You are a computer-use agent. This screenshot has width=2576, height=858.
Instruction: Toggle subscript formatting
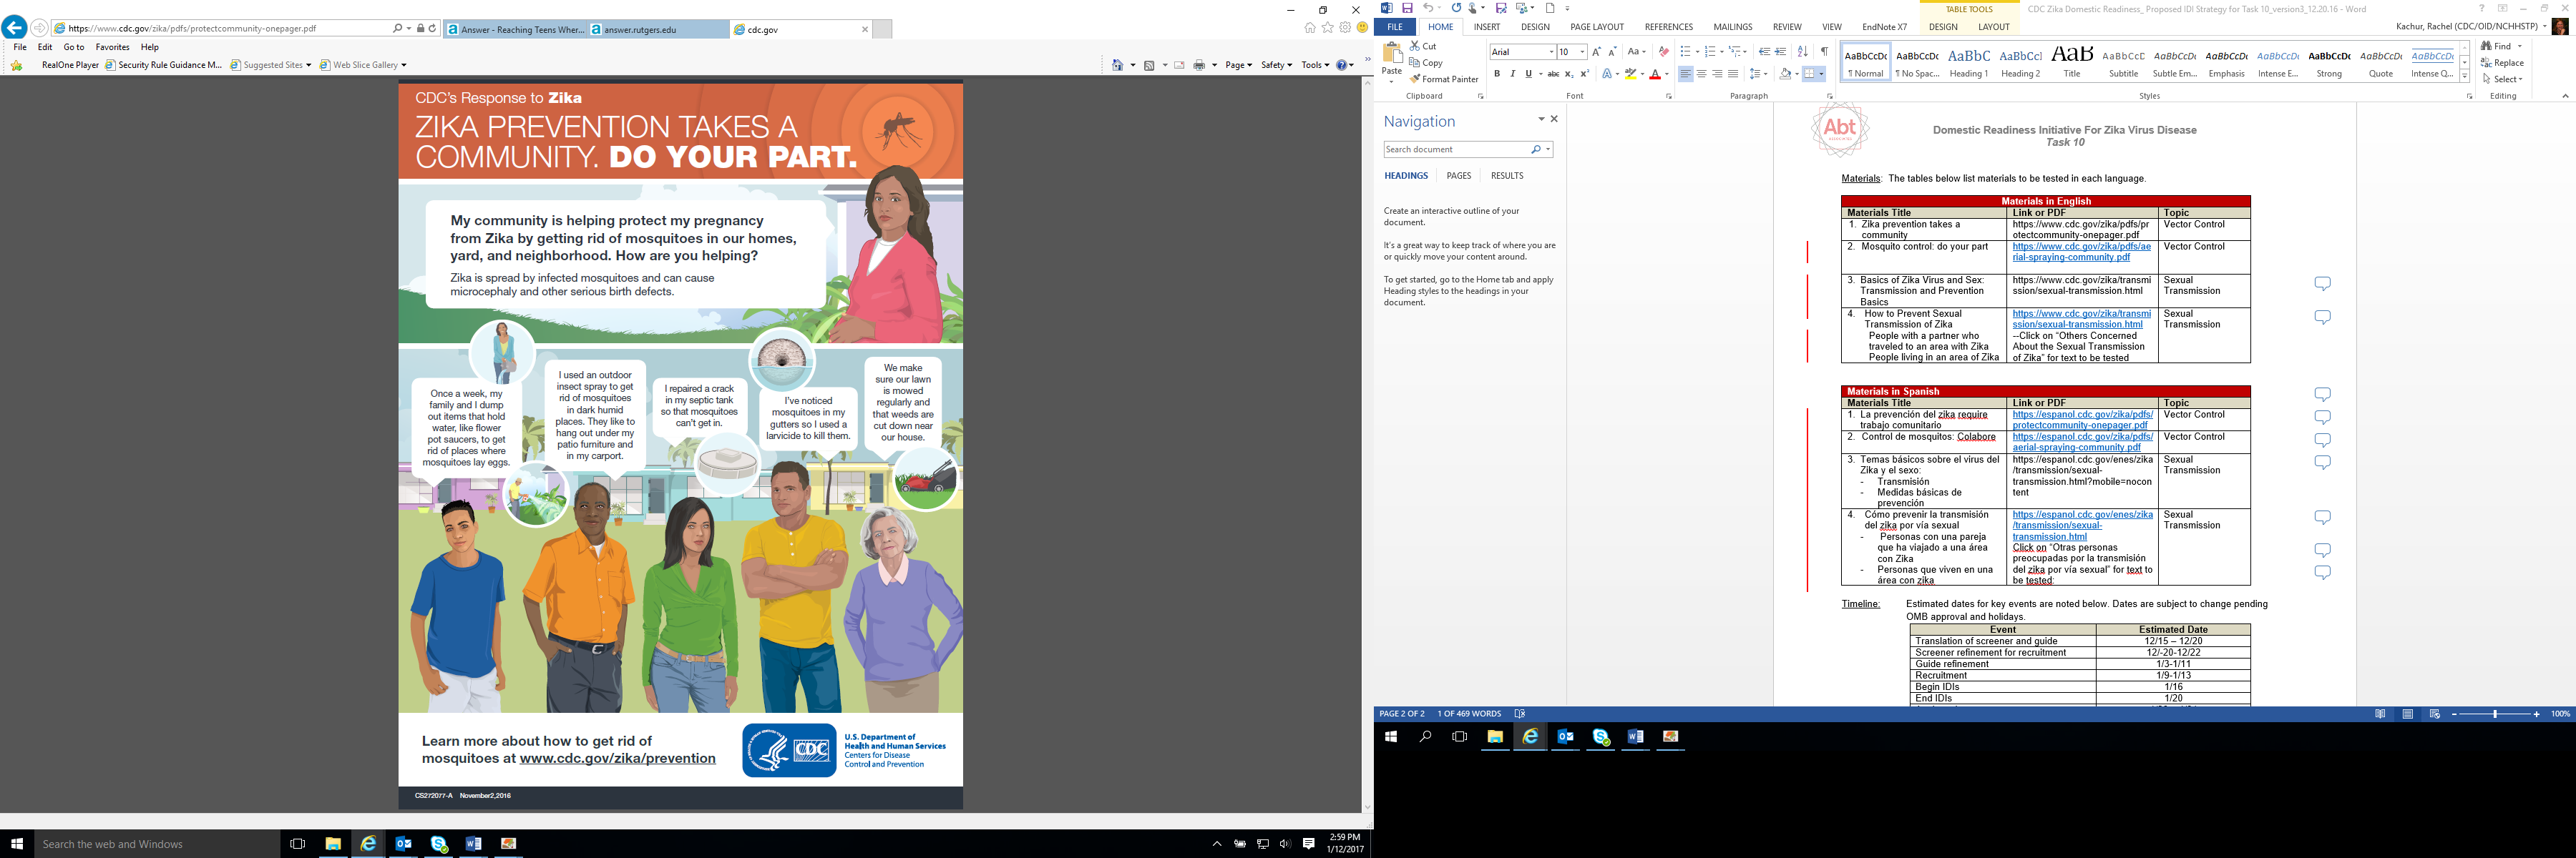click(x=1569, y=74)
